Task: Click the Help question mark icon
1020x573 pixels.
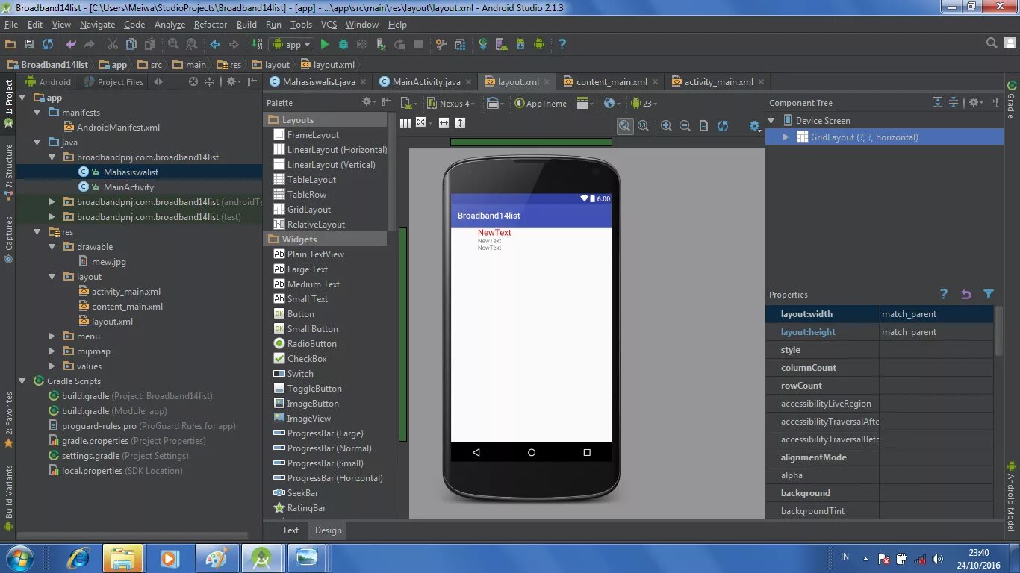Action: pos(562,44)
